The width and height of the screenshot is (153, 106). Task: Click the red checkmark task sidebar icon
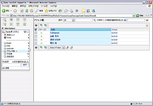click(18, 25)
